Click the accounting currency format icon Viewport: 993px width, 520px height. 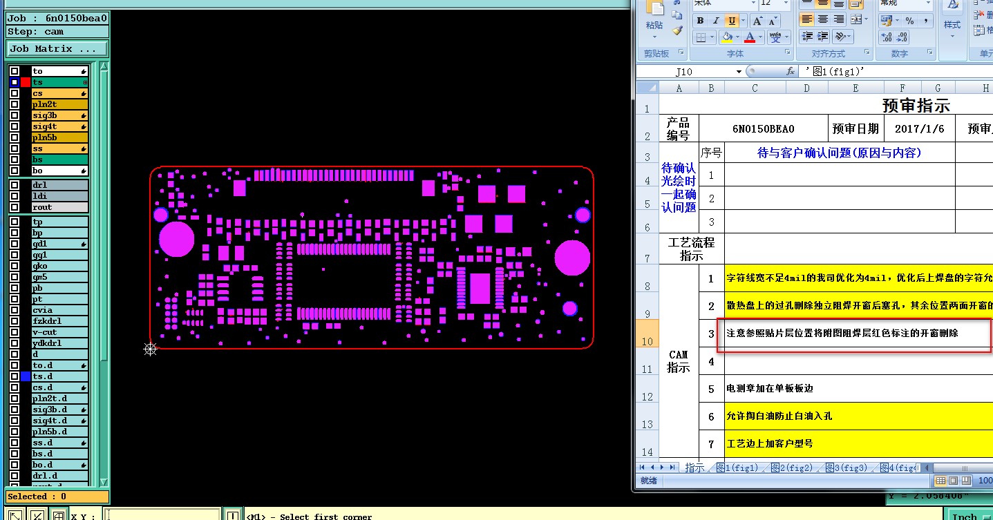pos(886,21)
